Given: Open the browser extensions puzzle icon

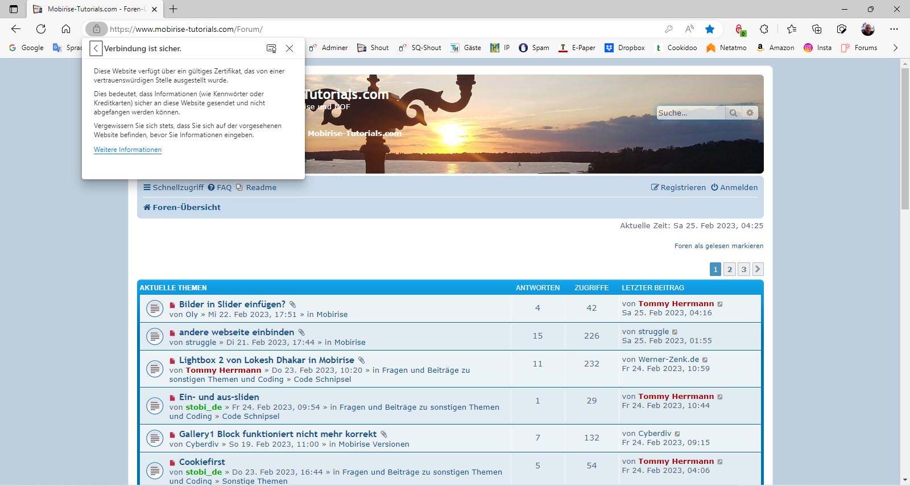Looking at the screenshot, I should (x=764, y=29).
